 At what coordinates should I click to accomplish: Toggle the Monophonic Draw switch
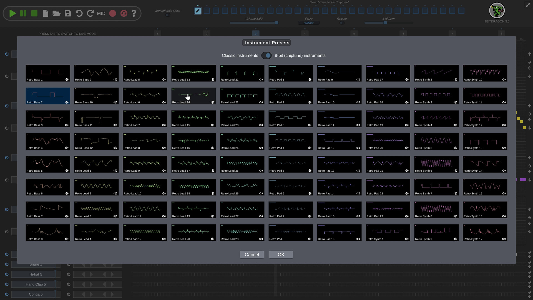point(167,15)
